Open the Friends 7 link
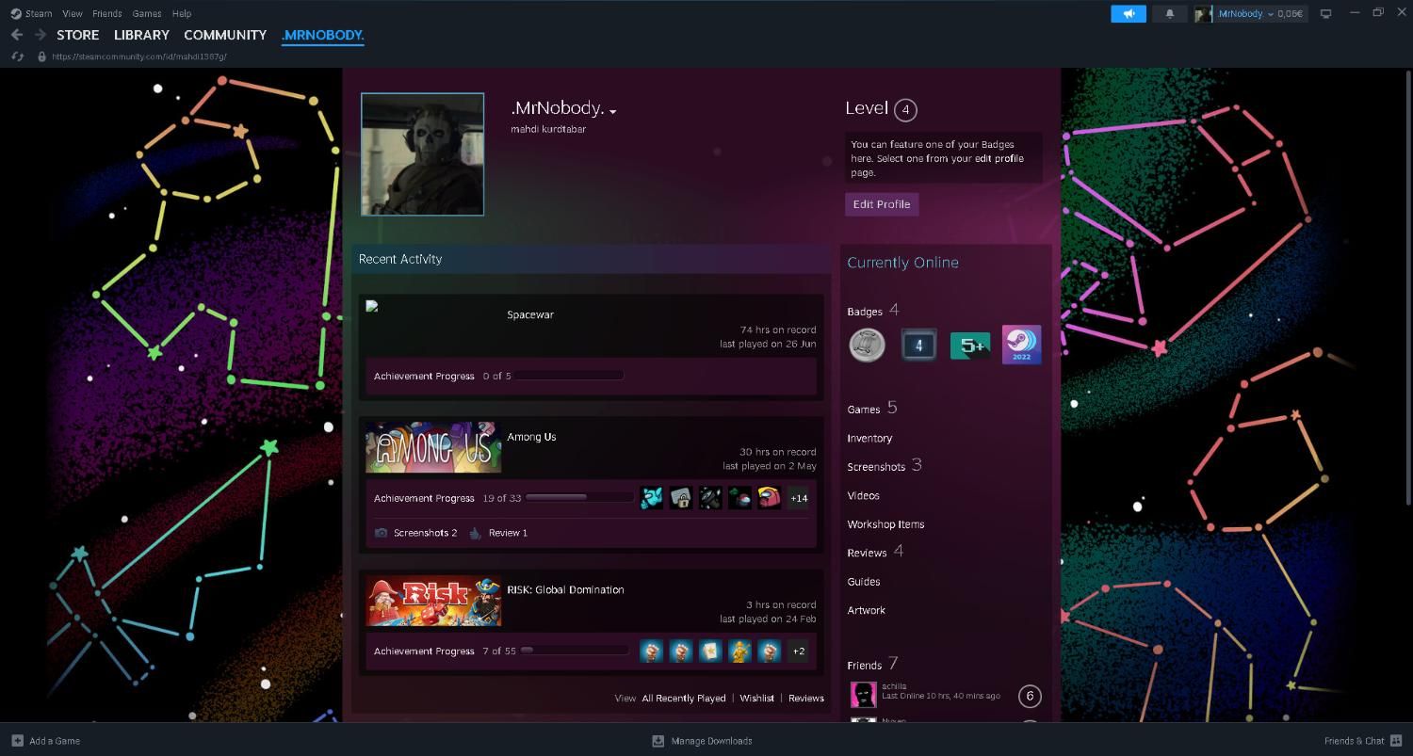This screenshot has height=756, width=1413. tap(873, 664)
